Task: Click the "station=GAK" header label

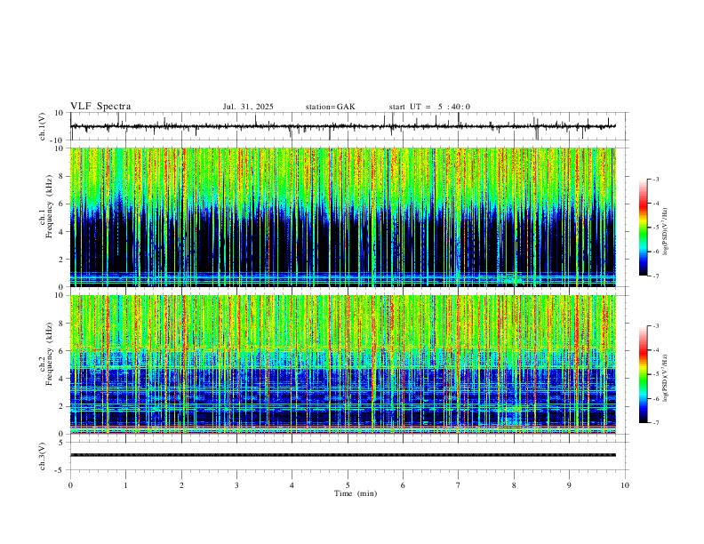Action: (x=330, y=107)
